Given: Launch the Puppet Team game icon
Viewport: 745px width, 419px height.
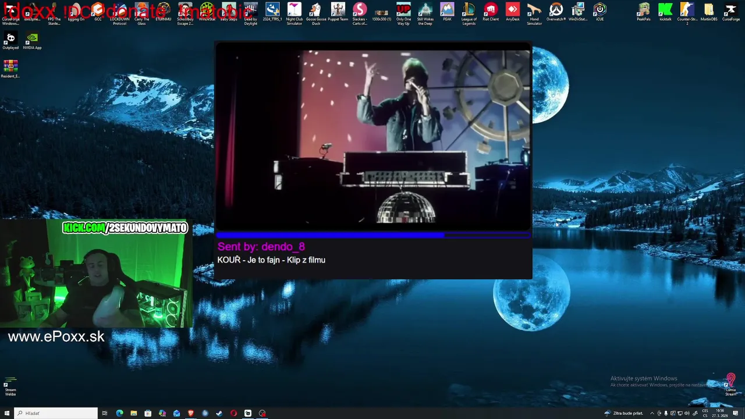Looking at the screenshot, I should (x=338, y=12).
